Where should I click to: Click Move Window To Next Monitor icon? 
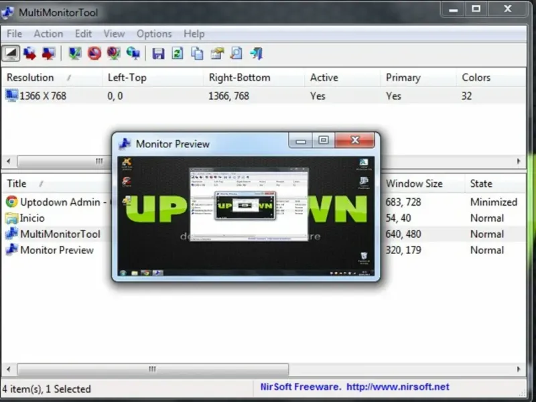[29, 54]
